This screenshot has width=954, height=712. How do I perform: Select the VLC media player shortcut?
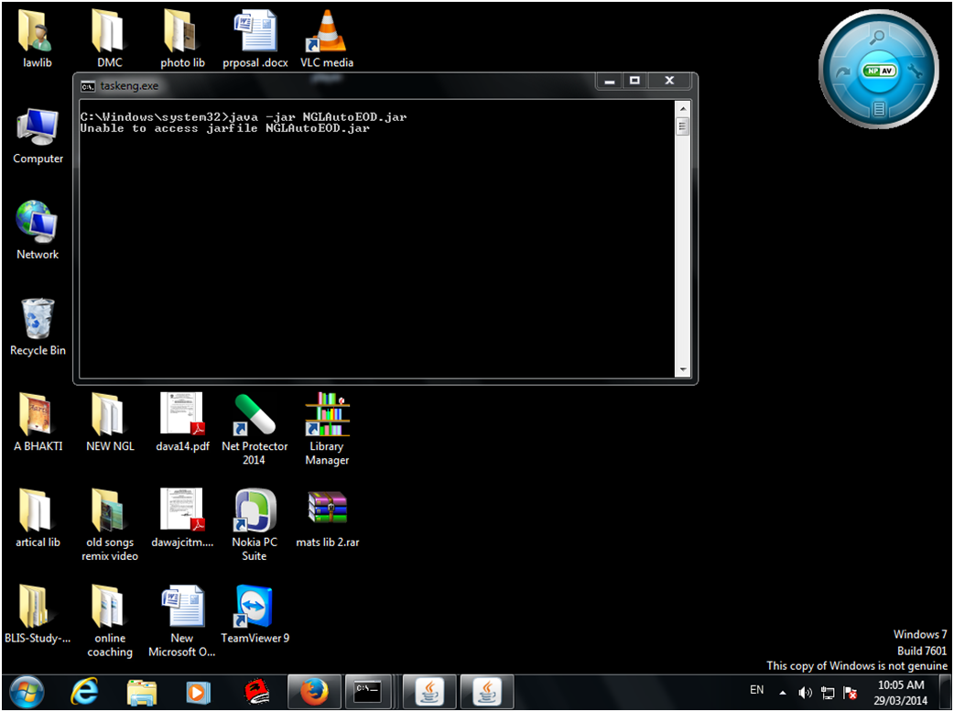click(x=326, y=32)
